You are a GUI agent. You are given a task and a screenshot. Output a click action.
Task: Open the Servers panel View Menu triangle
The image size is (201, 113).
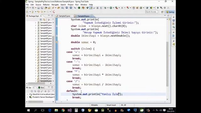coord(53,91)
